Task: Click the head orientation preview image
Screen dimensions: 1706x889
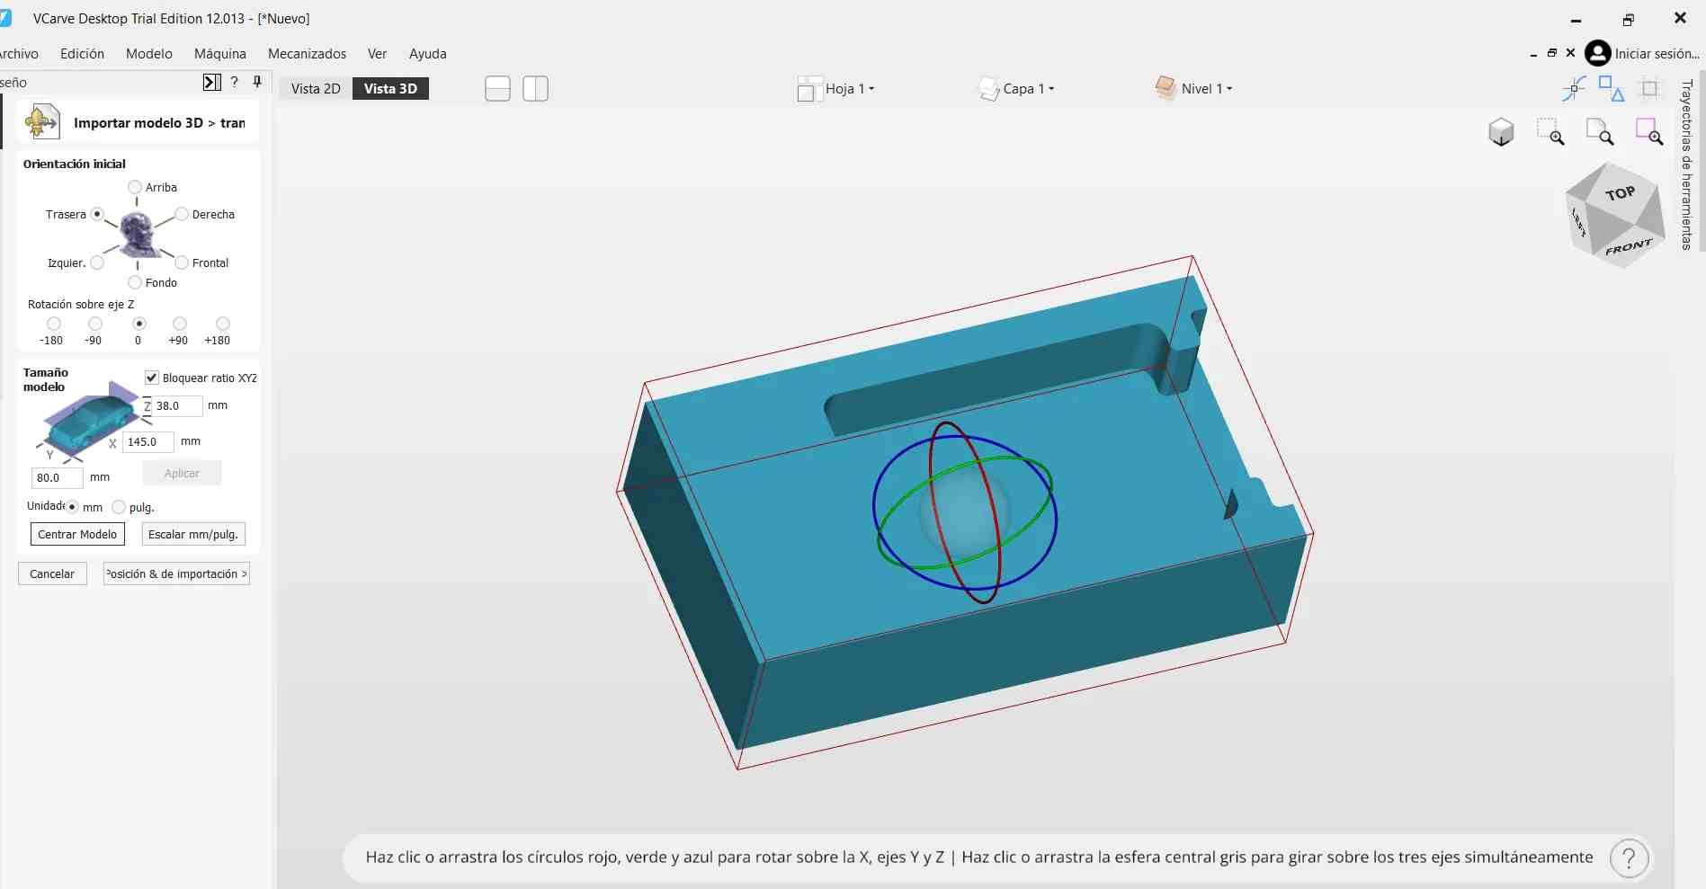Action: click(138, 234)
